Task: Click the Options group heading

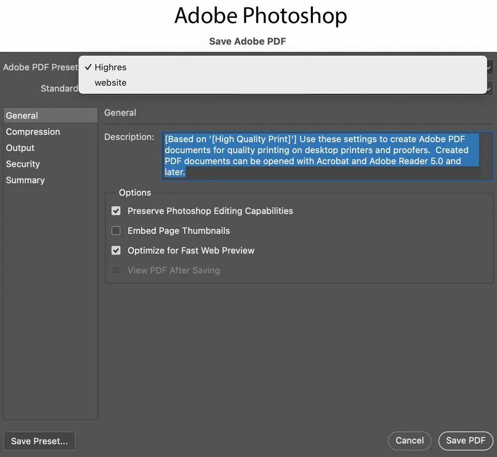Action: [x=135, y=192]
